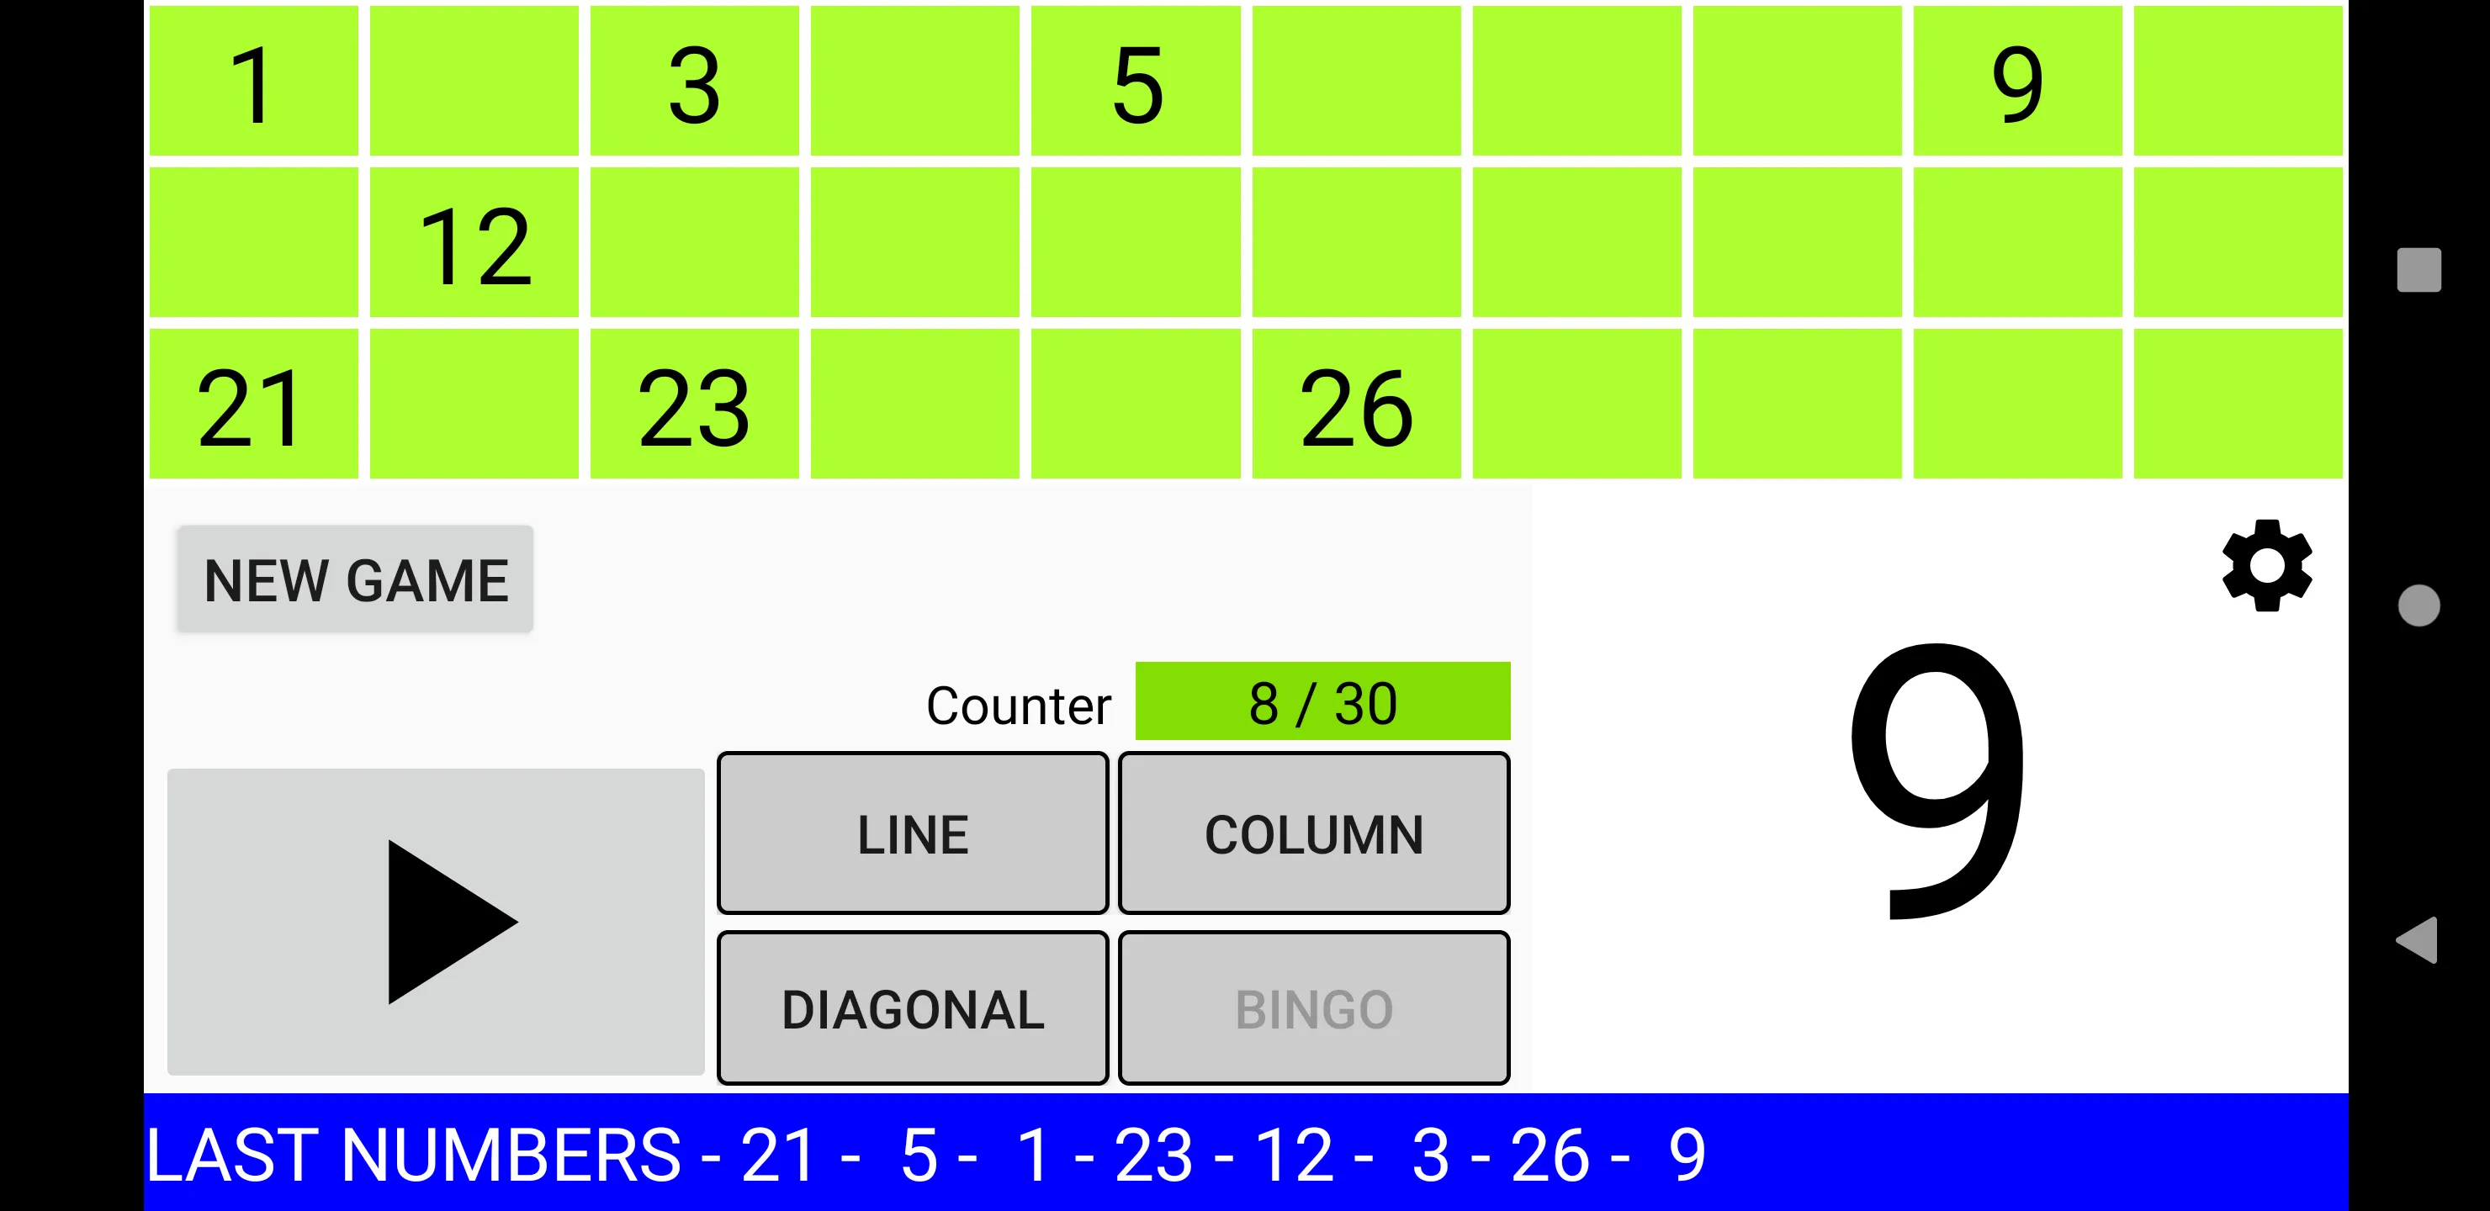Click the COLUMN button
Image resolution: width=2490 pixels, height=1211 pixels.
point(1313,833)
